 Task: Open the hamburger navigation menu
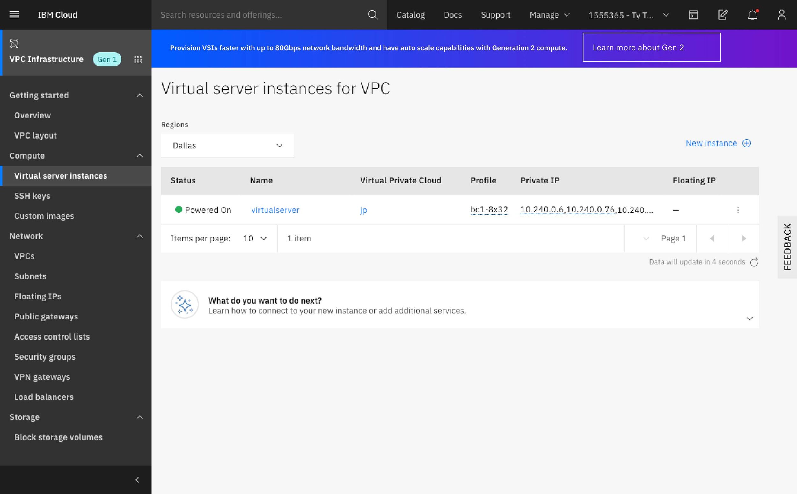point(14,15)
